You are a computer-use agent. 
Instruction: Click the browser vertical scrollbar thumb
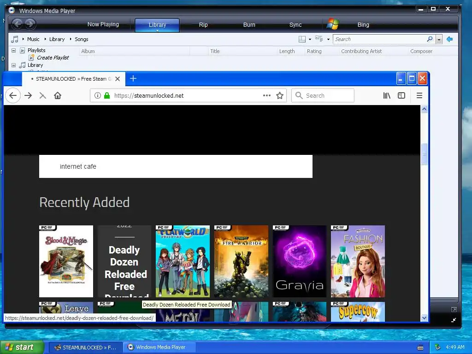pos(424,154)
